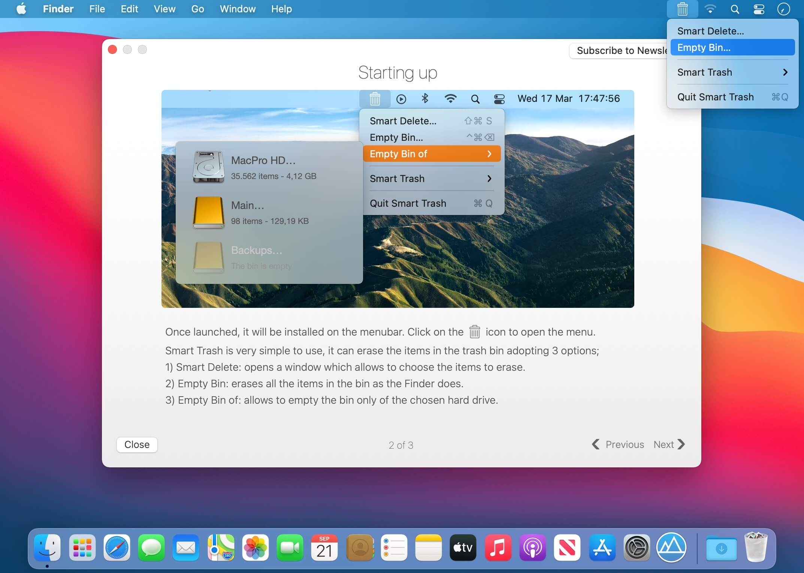Open the Wi-Fi status menu

(710, 9)
